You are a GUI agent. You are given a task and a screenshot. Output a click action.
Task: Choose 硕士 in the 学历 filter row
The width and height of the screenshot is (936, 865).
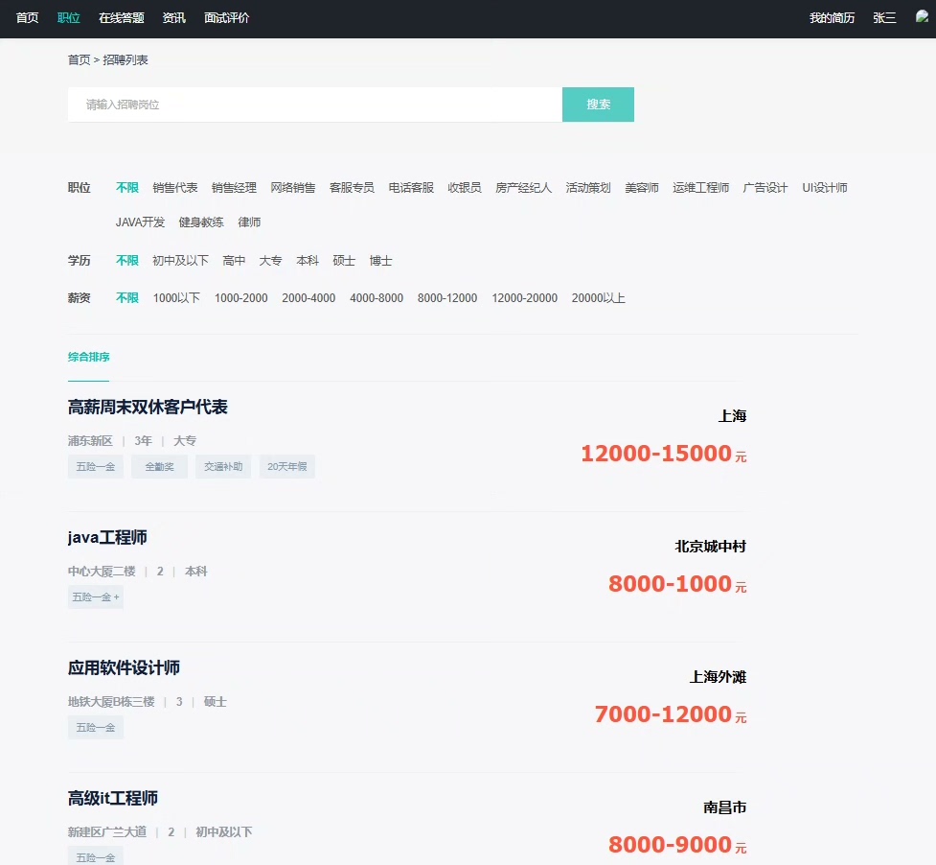click(344, 261)
